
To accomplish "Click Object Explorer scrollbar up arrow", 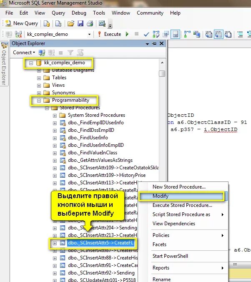I will coord(162,63).
